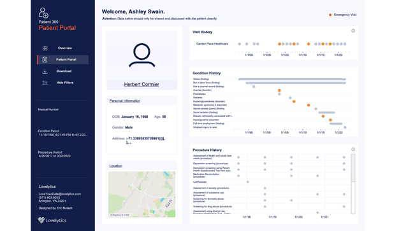Screen dimensions: 408x231
Task: Click the Depression screening (procedure) label
Action: point(210,164)
